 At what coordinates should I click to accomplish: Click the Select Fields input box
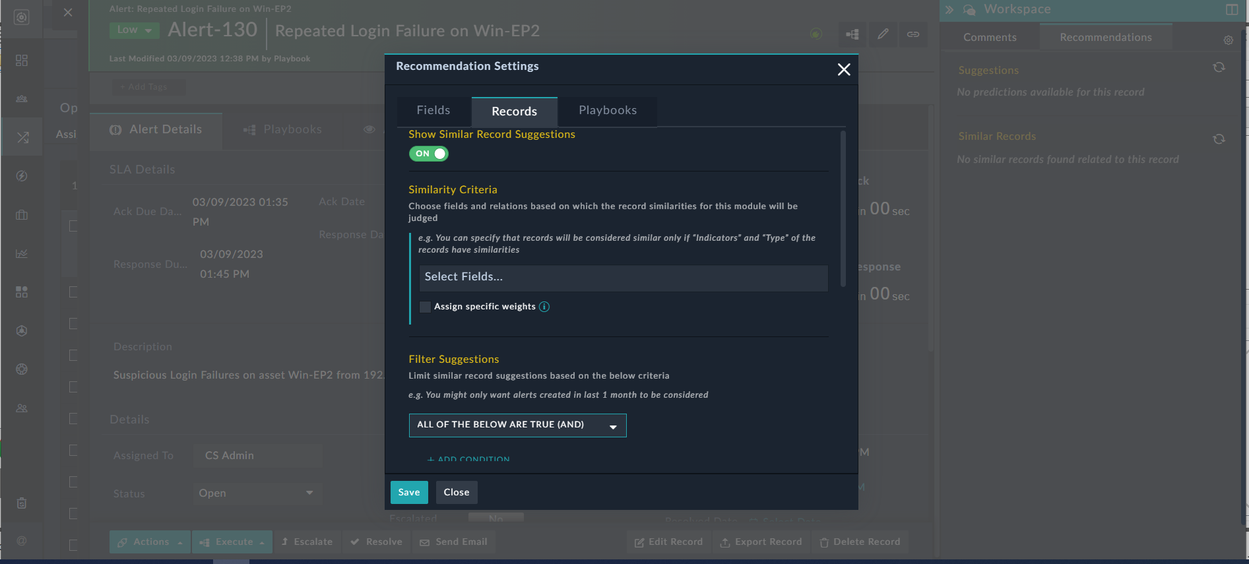tap(624, 278)
